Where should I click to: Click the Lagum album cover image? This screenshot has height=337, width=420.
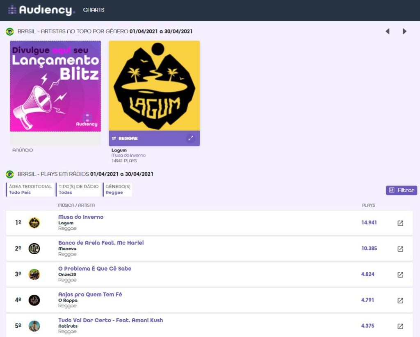(x=154, y=86)
